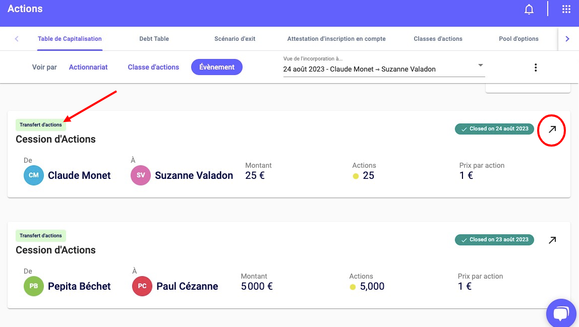Select the Classes d'actions tab
Viewport: 579px width, 327px height.
point(438,39)
